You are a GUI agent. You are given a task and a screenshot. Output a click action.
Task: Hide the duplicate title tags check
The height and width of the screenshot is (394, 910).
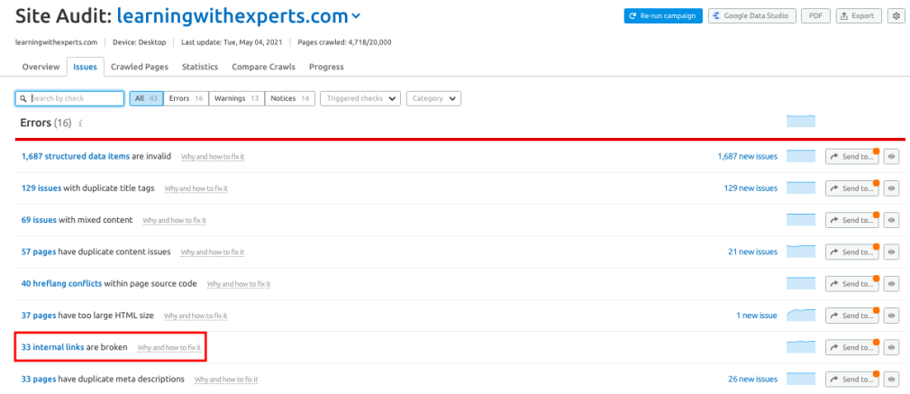coord(891,188)
